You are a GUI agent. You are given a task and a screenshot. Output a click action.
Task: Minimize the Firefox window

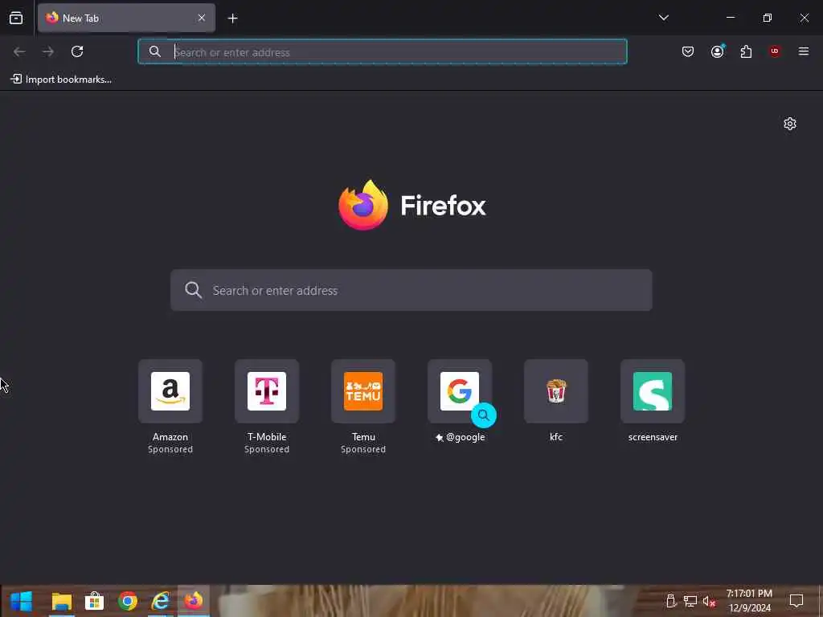(x=730, y=18)
